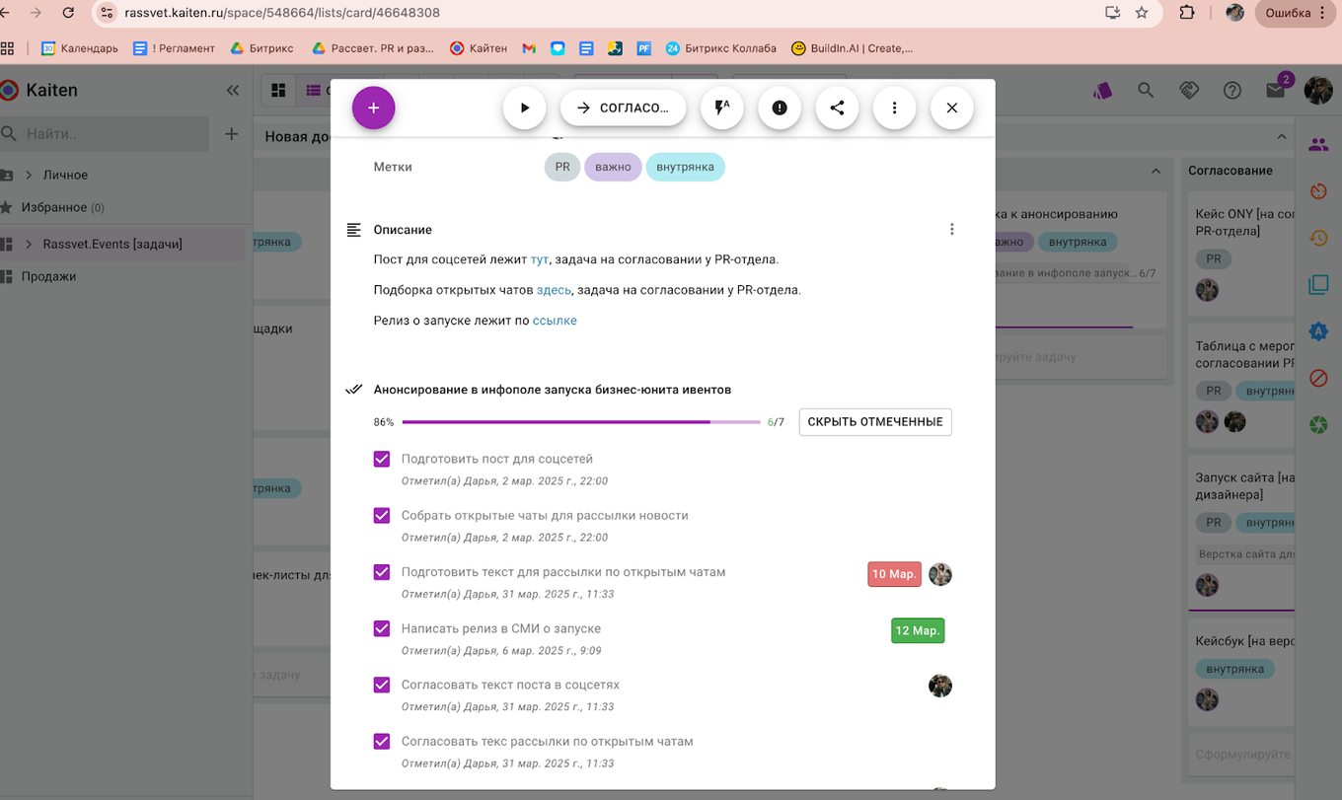Image resolution: width=1342 pixels, height=800 pixels.
Task: Collapse the Kaiten sidebar with double chevron
Action: (233, 91)
